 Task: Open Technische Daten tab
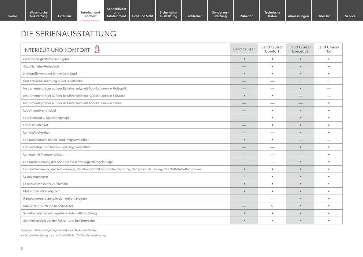(x=272, y=14)
